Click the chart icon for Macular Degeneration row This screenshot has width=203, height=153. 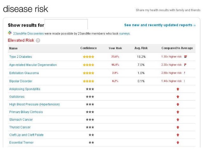pyautogui.click(x=185, y=65)
